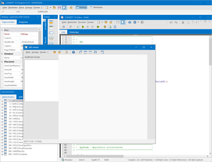Image resolution: width=212 pixels, height=162 pixels.
Task: Expand the 999 / VAR.D.Variablen tree node
Action: (2, 154)
